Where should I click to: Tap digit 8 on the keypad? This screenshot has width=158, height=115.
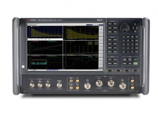click(x=128, y=40)
